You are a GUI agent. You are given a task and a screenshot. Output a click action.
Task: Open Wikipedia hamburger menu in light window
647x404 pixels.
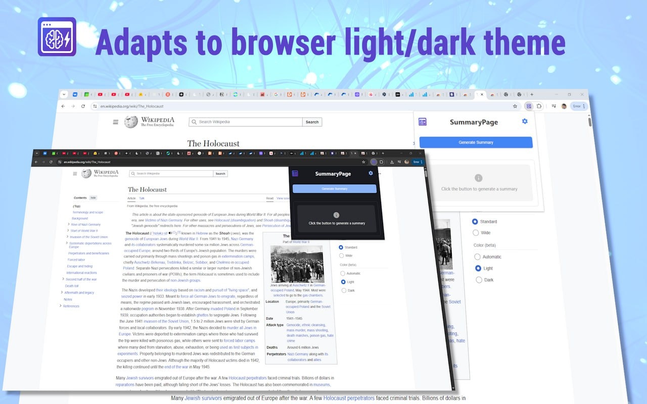[115, 122]
